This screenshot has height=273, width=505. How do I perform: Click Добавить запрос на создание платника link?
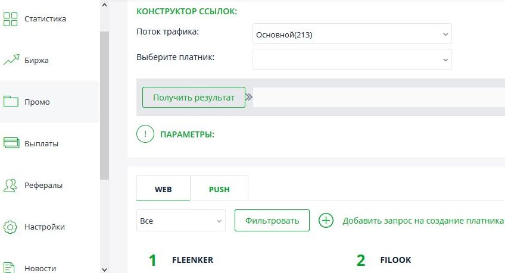click(x=423, y=221)
